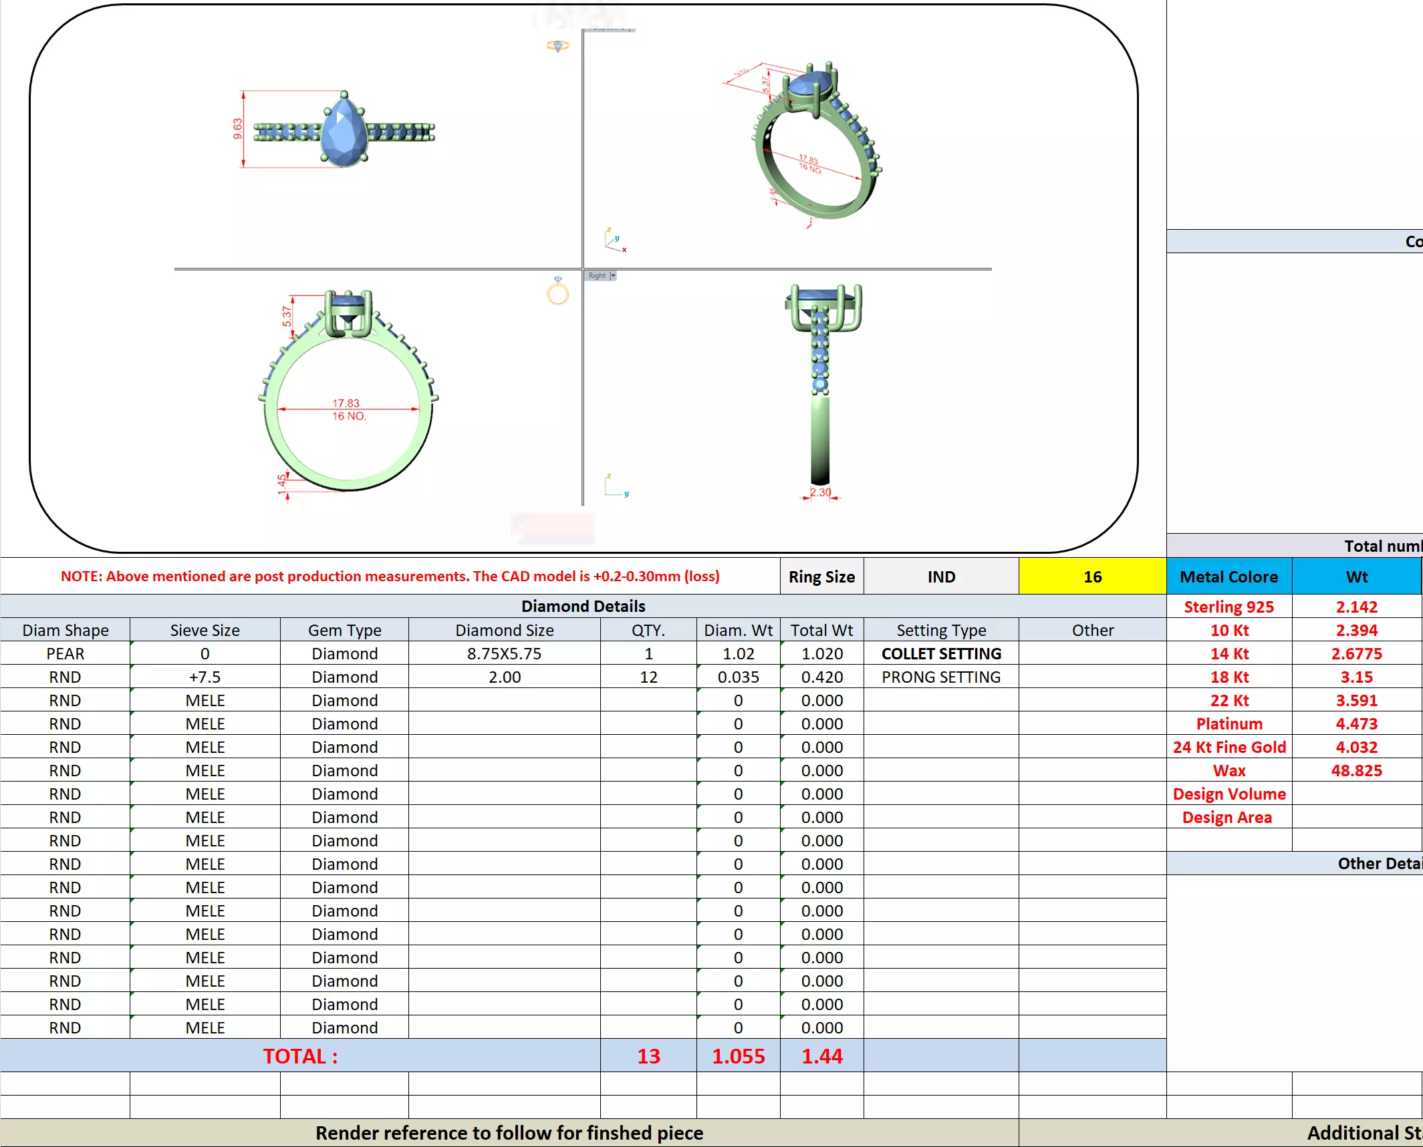The image size is (1423, 1147).
Task: Click the Diamond Details section header
Action: coord(583,606)
